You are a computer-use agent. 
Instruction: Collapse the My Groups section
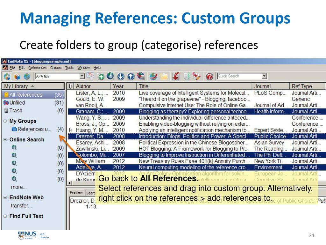point(5,121)
